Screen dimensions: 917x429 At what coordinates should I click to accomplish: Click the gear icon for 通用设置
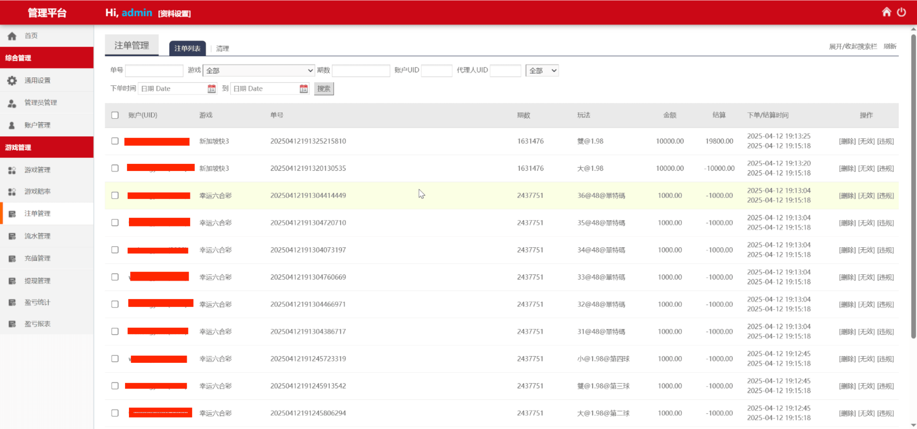click(12, 81)
